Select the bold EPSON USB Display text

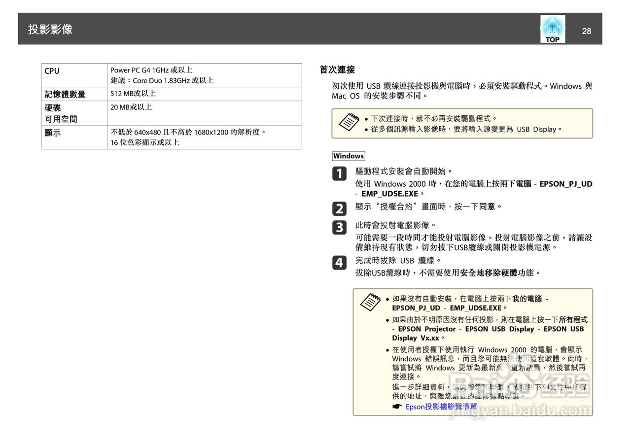(x=499, y=329)
